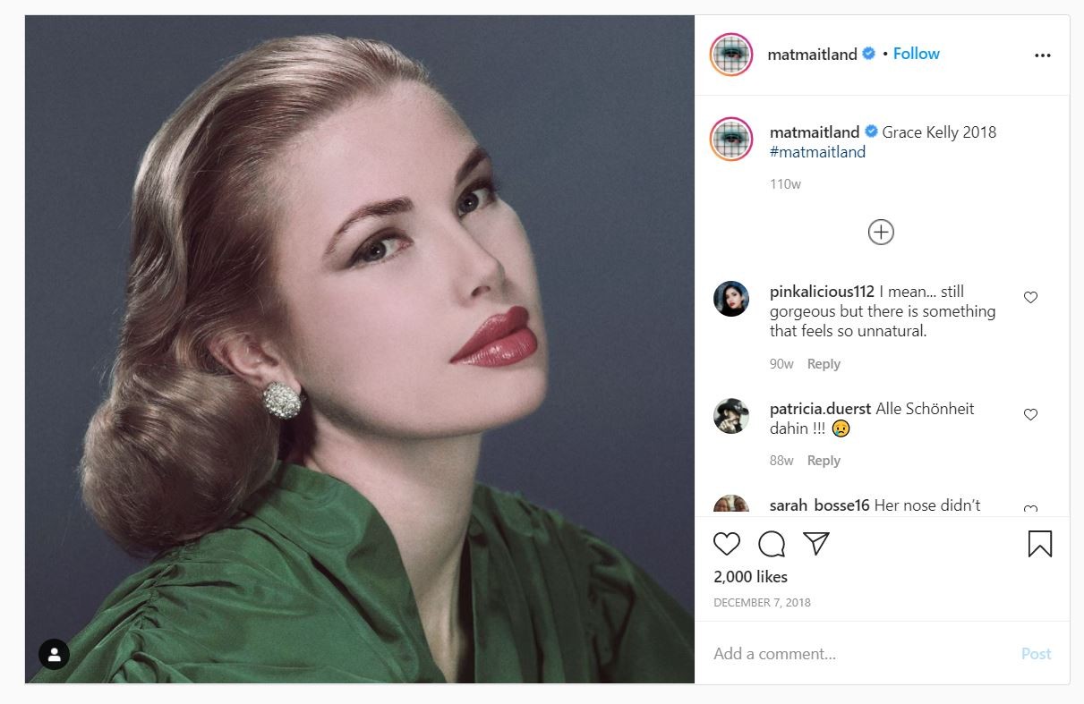Reply to pinkalicious112's comment
The width and height of the screenshot is (1084, 704).
tap(823, 364)
